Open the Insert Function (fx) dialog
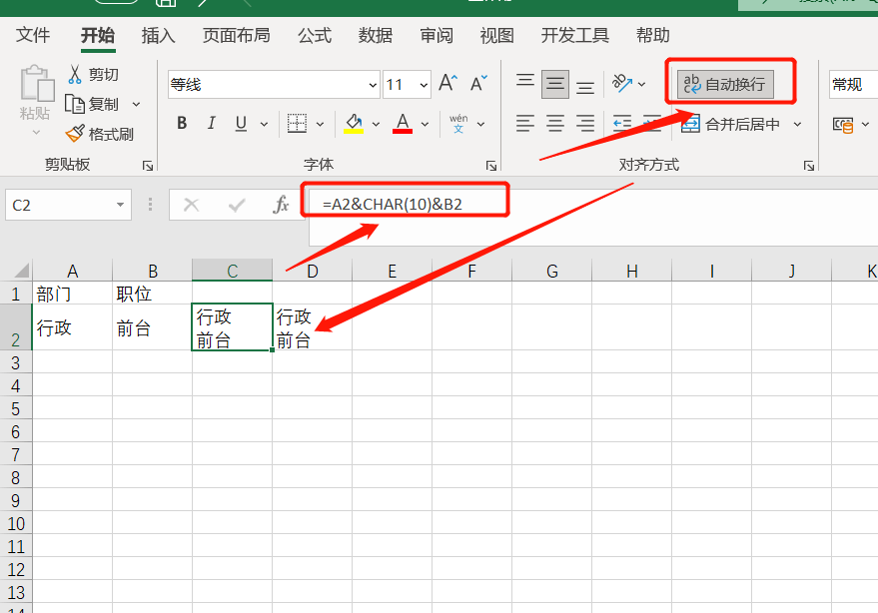 tap(280, 204)
